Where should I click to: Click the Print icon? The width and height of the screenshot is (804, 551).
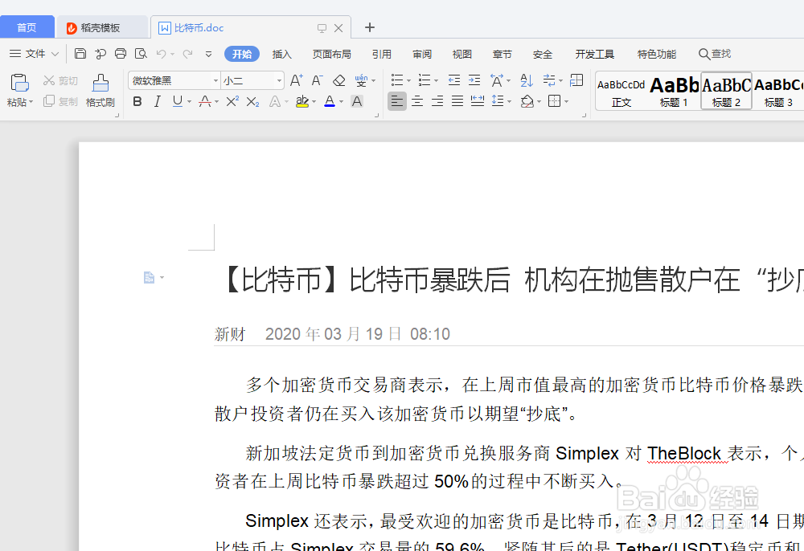tap(121, 54)
